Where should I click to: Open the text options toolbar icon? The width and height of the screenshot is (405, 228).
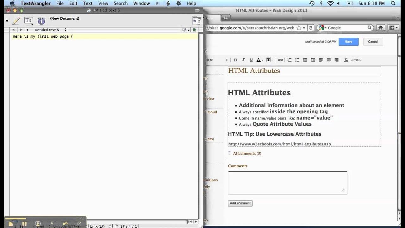28,21
